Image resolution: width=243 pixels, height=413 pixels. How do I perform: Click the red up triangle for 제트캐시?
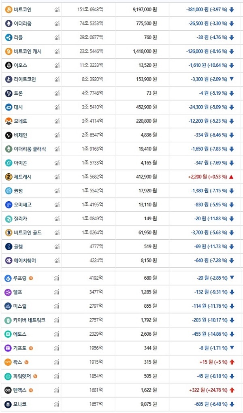(232, 177)
